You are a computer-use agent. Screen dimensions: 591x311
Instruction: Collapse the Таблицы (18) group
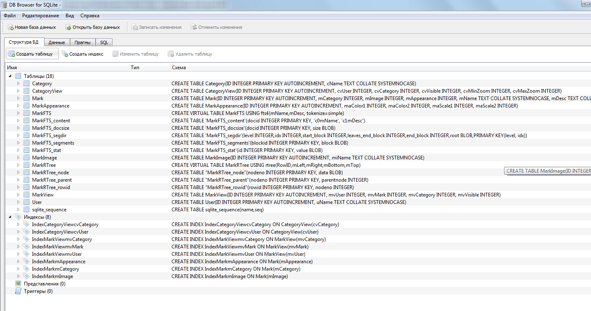[x=10, y=76]
